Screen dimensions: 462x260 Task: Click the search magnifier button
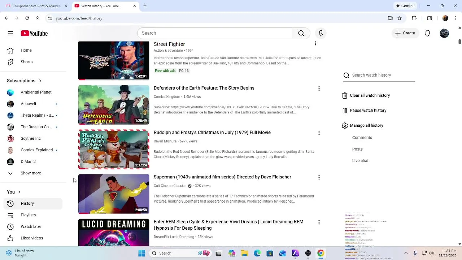point(301,33)
